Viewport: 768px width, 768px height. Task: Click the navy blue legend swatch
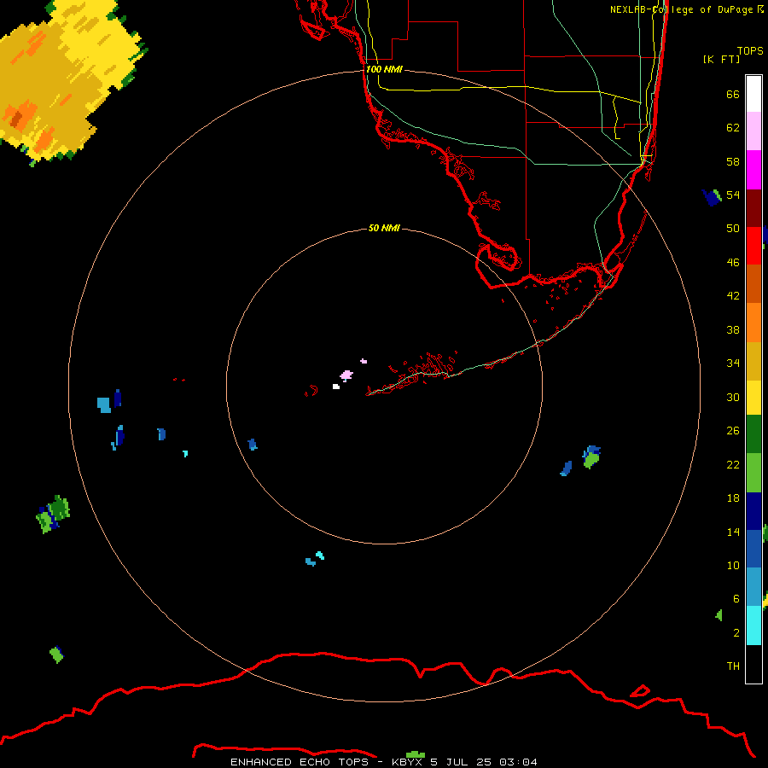coord(753,511)
